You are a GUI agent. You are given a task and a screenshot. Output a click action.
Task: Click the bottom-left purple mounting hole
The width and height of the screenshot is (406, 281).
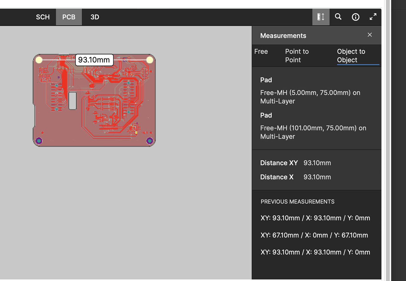(x=39, y=141)
